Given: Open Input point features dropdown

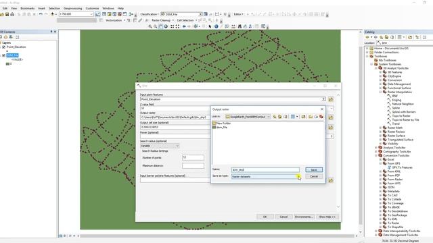Looking at the screenshot, I should point(323,99).
